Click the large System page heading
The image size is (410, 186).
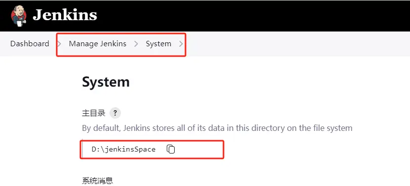point(106,82)
